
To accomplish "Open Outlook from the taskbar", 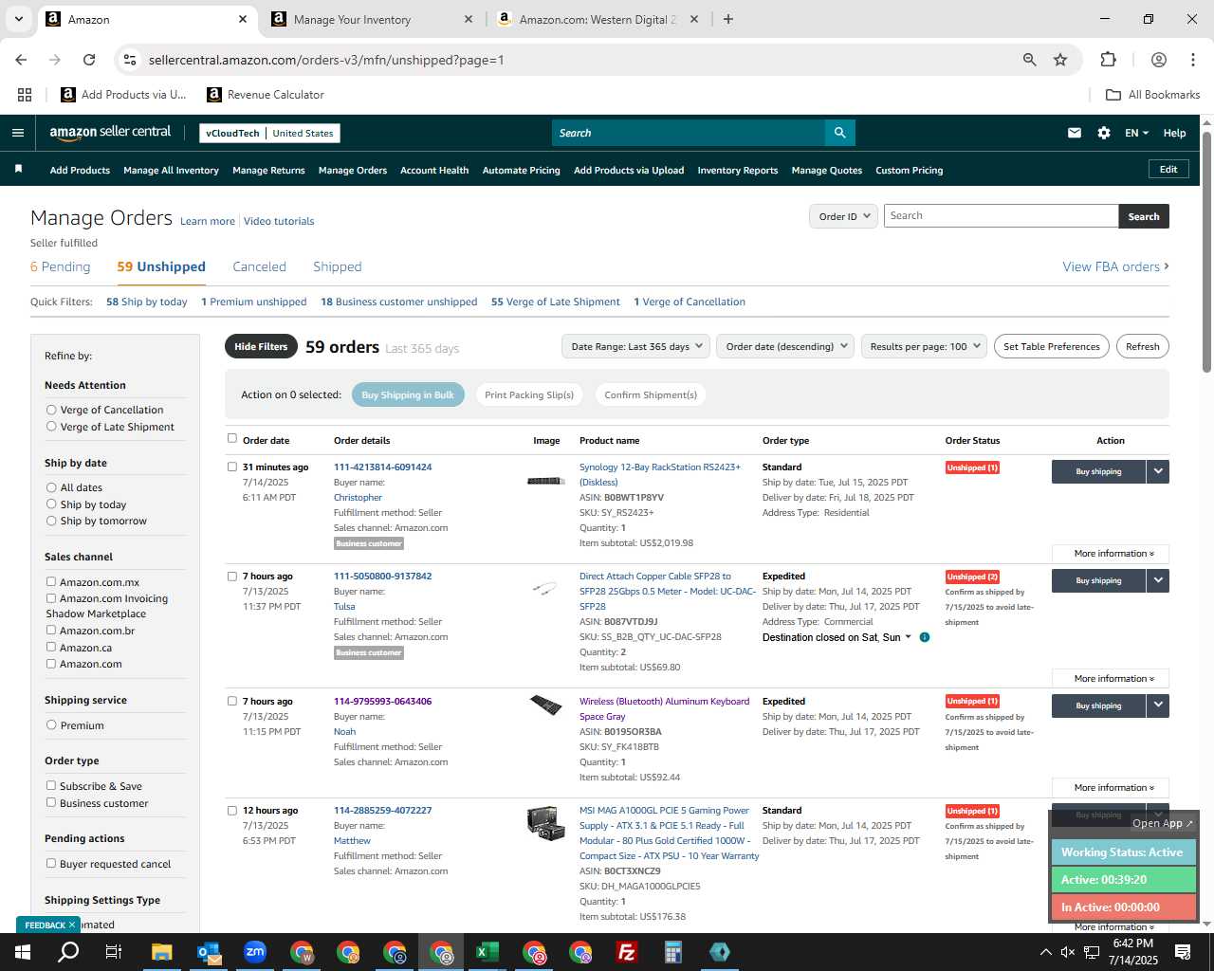I will (x=209, y=952).
